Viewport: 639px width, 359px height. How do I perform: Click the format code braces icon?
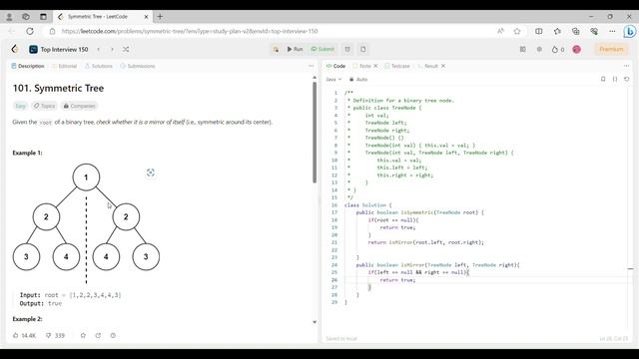coord(615,80)
